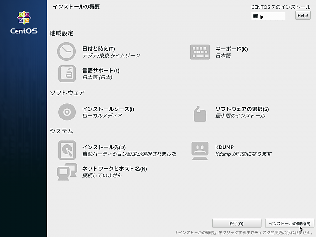This screenshot has width=316, height=237.
Task: Click the システム section heading
Action: (x=61, y=131)
